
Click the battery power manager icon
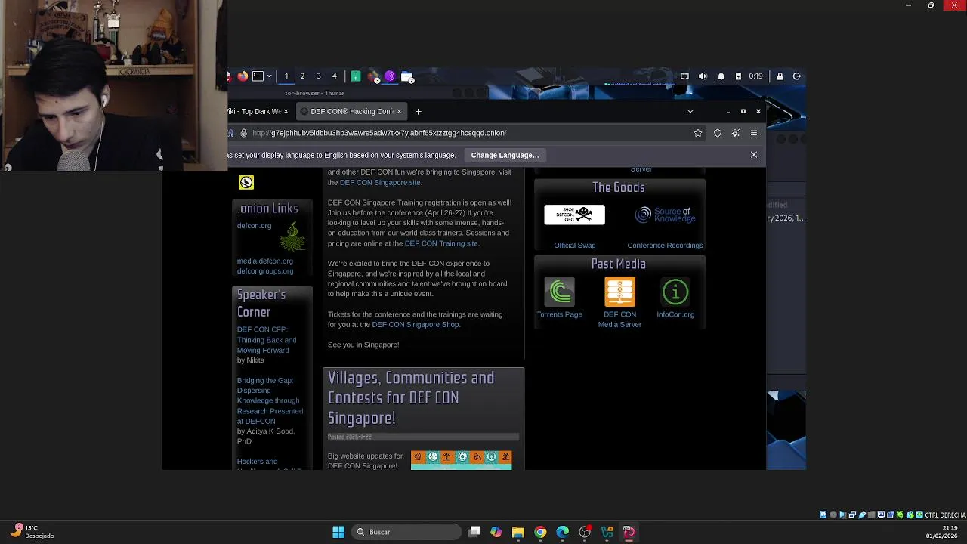[738, 76]
